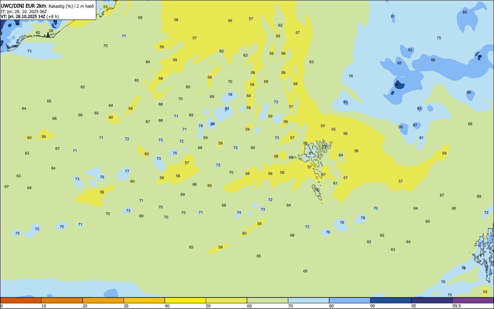
Task: Select the 10–20 orange legend color segment
Action: click(62, 300)
